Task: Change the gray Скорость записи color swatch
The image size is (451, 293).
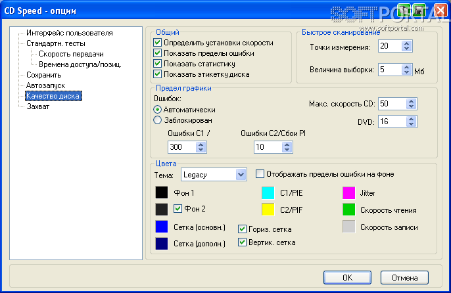Action: tap(349, 227)
